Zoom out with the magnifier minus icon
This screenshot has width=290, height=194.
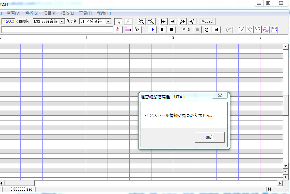click(151, 21)
